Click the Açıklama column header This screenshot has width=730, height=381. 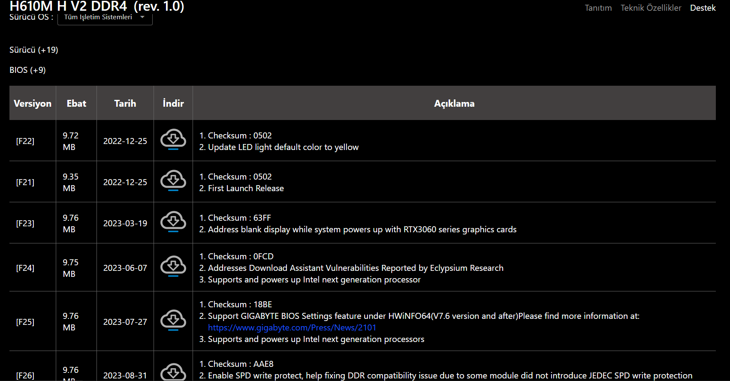[454, 103]
